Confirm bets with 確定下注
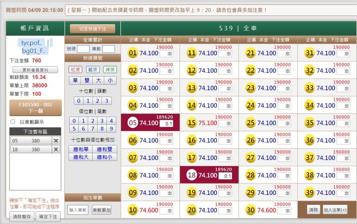This screenshot has width=357, height=224. coord(48,216)
